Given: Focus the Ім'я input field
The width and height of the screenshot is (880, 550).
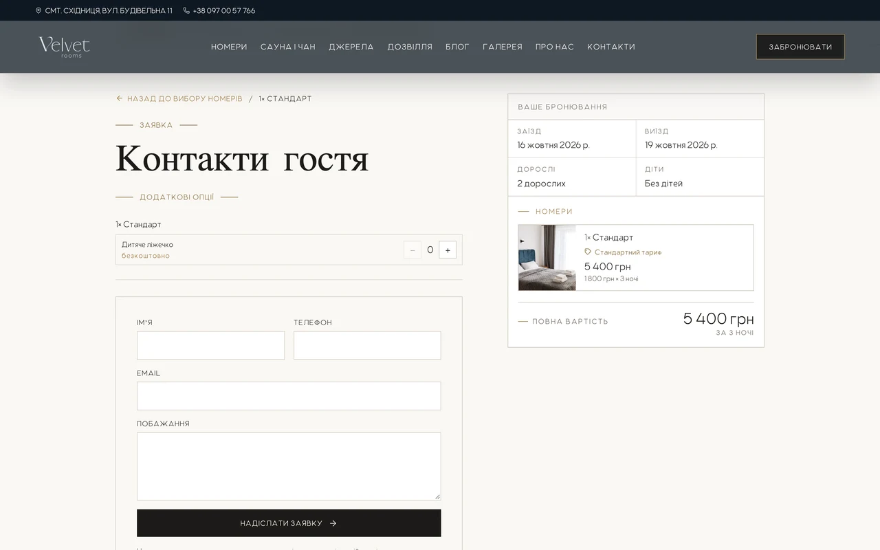Looking at the screenshot, I should (x=210, y=345).
